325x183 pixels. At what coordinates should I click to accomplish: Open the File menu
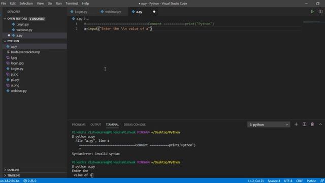pos(4,4)
